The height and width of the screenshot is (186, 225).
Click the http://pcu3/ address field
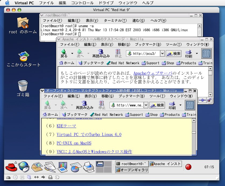pyautogui.click(x=143, y=53)
